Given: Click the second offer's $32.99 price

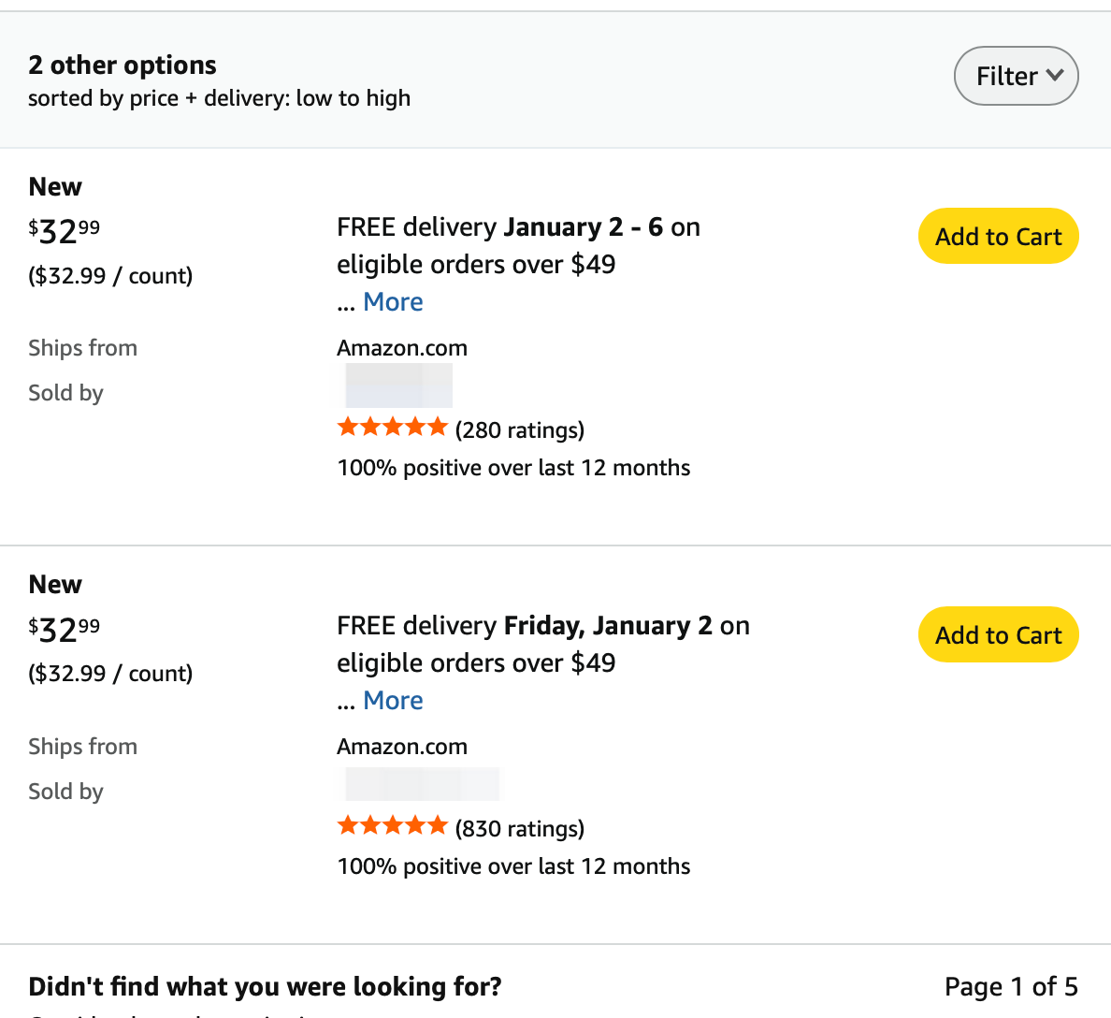Looking at the screenshot, I should click(64, 630).
